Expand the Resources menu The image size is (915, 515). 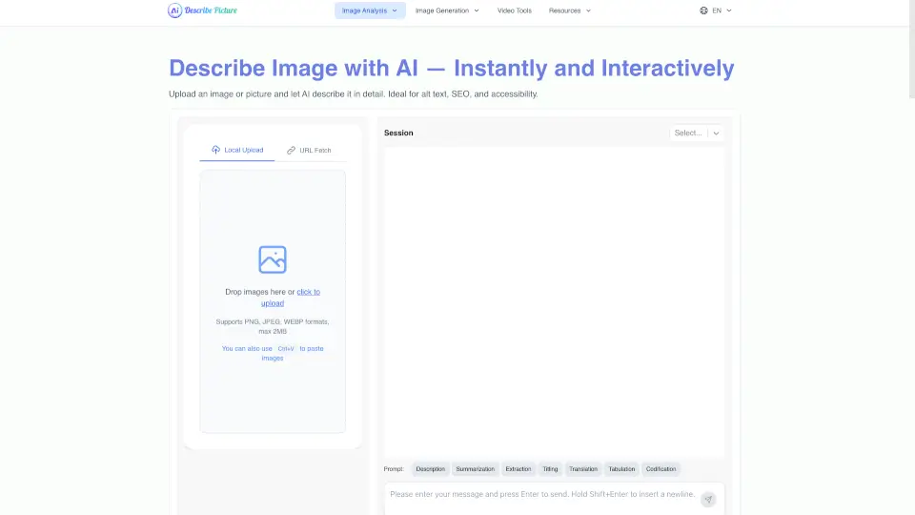570,10
